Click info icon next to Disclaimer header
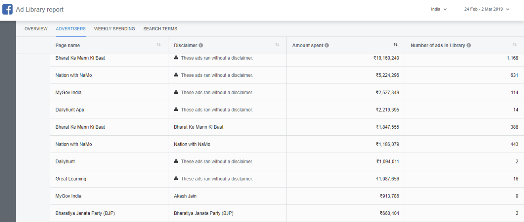 click(201, 46)
